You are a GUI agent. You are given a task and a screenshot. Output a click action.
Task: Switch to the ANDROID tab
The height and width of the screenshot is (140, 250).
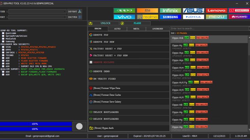[158, 29]
